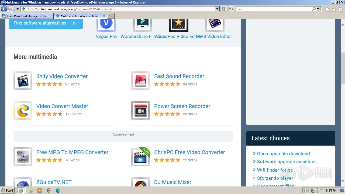Click the DJ Music Mixer icon
Viewport: 345px width, 194px height.
point(141,182)
